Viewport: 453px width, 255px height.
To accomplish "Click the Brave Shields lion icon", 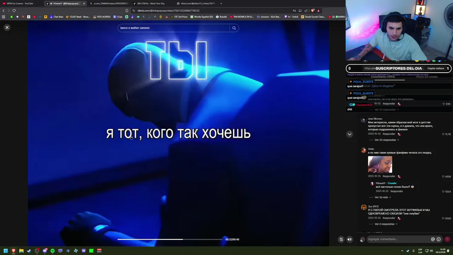I will [312, 11].
